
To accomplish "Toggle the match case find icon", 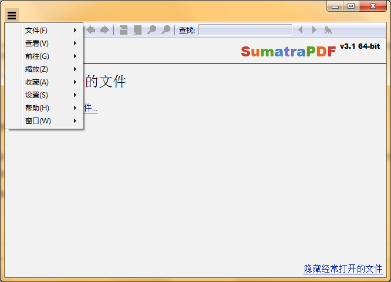I will (x=328, y=30).
